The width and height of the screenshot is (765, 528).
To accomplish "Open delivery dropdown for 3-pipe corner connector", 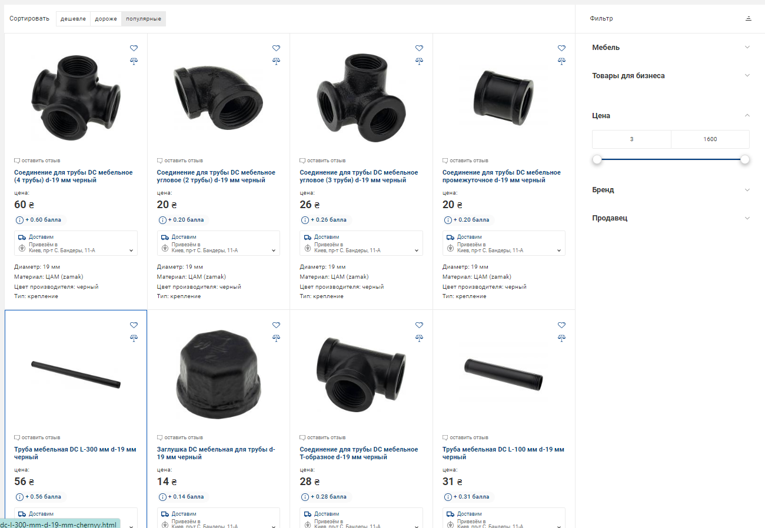I will (x=361, y=243).
